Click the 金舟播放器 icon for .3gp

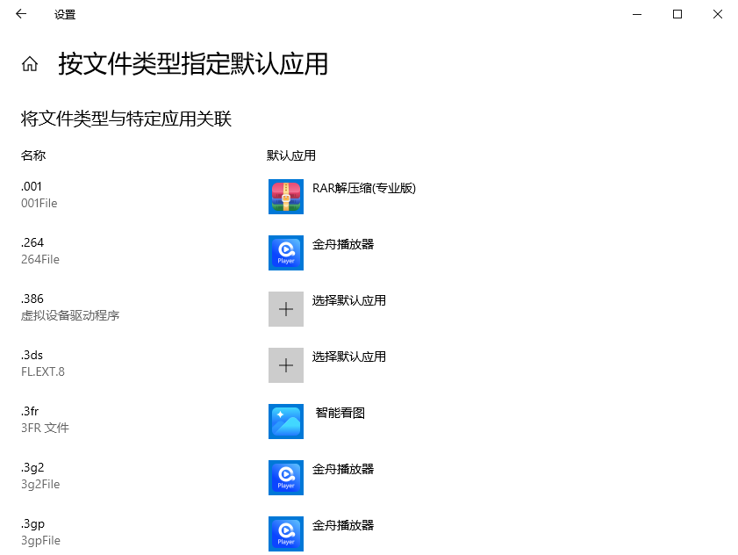[x=286, y=534]
